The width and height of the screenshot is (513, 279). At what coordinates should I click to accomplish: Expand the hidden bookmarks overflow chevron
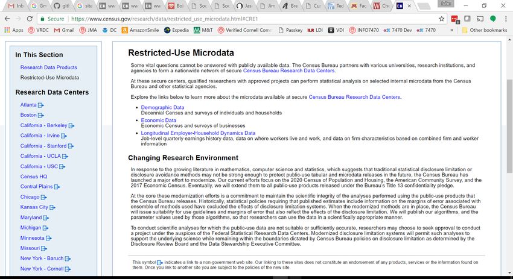(x=452, y=30)
